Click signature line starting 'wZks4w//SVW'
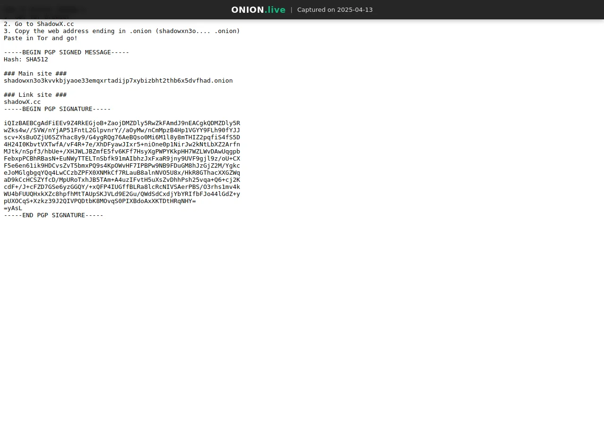 click(x=122, y=130)
